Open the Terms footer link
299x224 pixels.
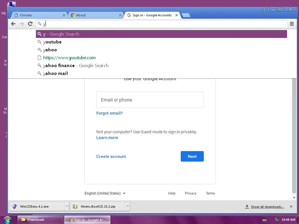coord(210,193)
